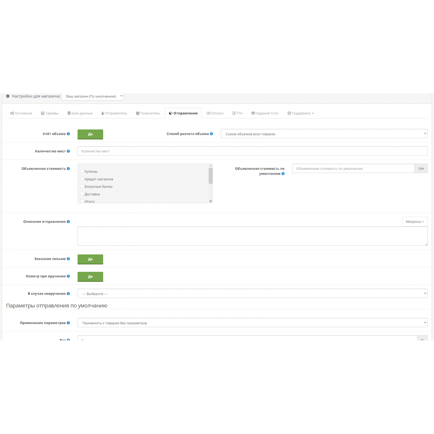Open the Макросы button menu
The height and width of the screenshot is (434, 434).
tap(414, 222)
